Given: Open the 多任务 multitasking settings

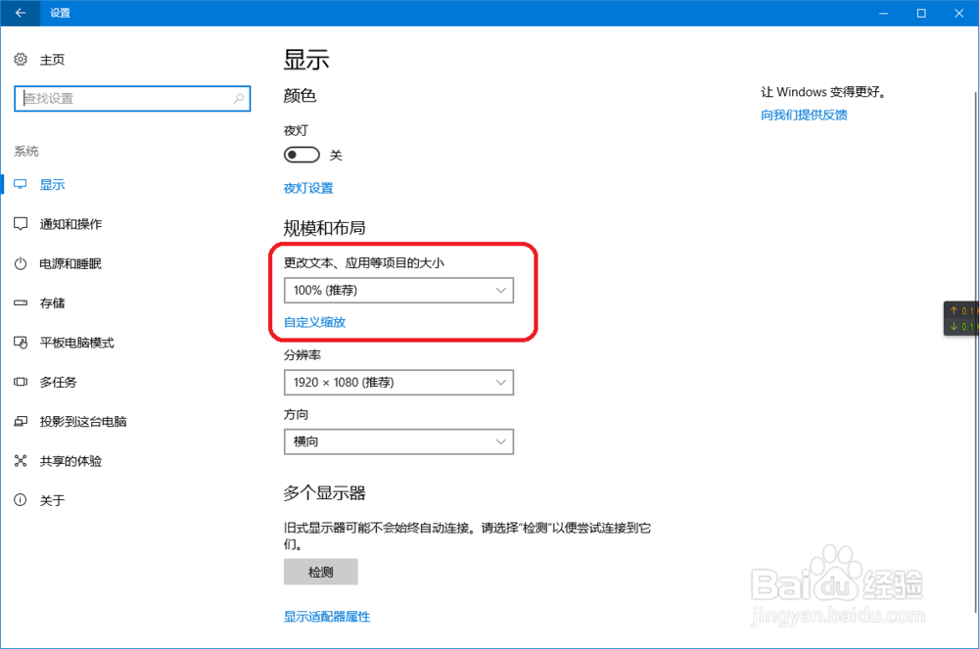Looking at the screenshot, I should click(59, 382).
